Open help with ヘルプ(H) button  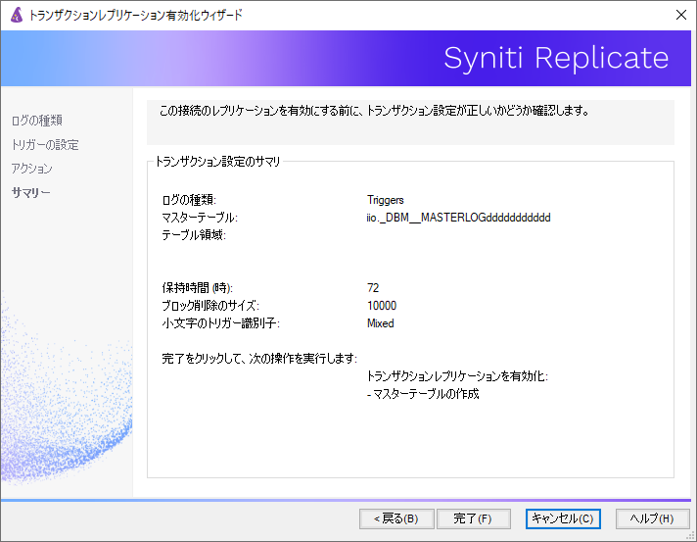(x=652, y=518)
